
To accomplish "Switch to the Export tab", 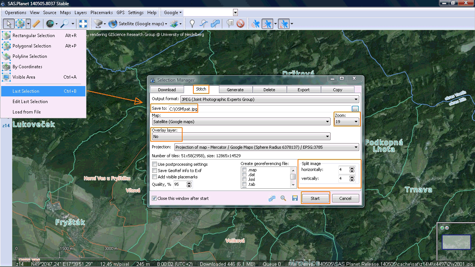I will [304, 90].
